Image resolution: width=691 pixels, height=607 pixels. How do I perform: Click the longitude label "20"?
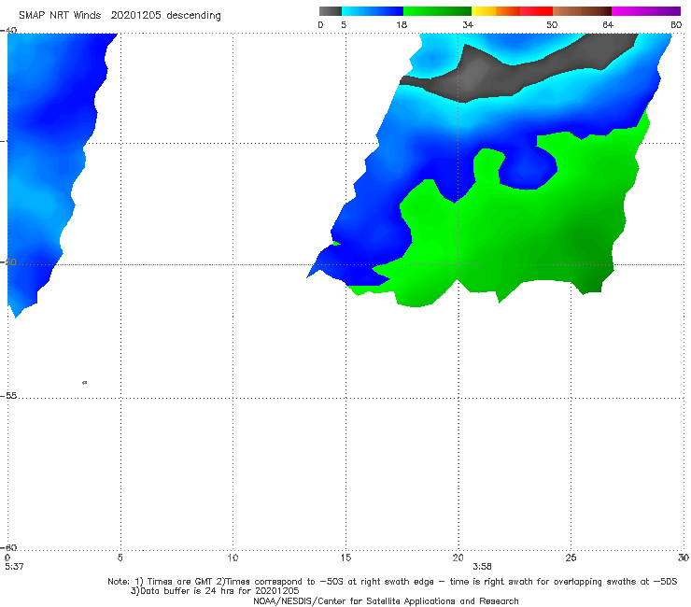point(458,558)
